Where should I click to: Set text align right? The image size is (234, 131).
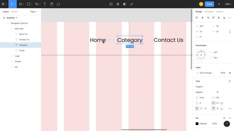click(205, 108)
